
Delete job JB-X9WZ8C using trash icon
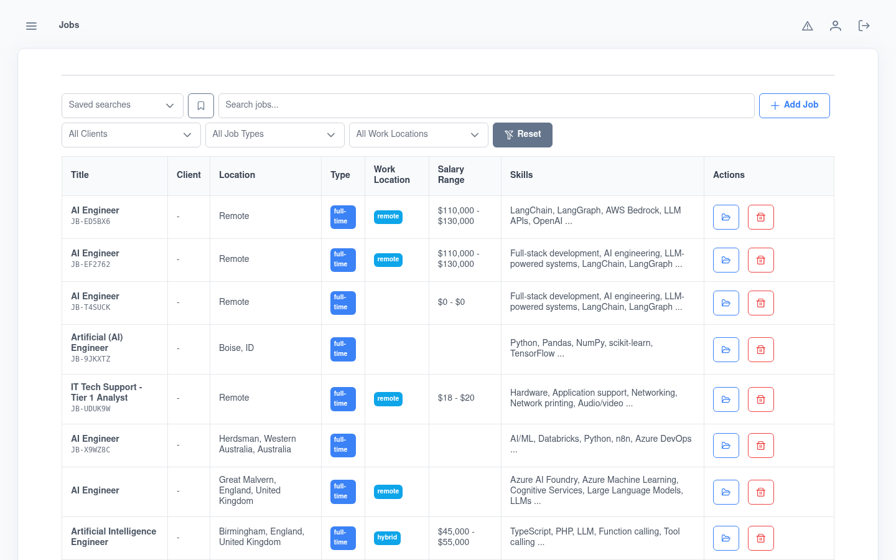pyautogui.click(x=761, y=446)
